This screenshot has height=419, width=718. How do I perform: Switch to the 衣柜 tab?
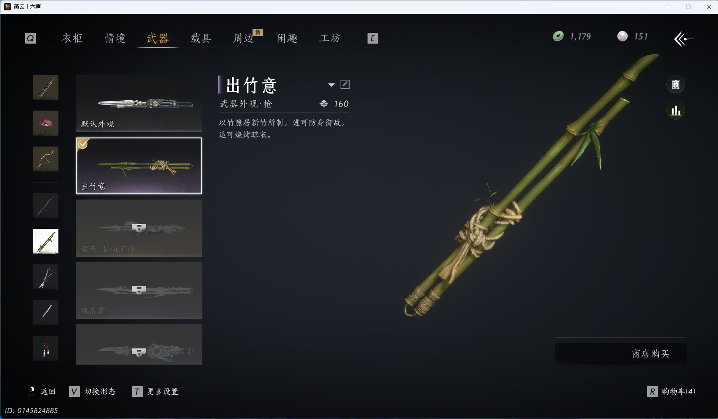(72, 38)
